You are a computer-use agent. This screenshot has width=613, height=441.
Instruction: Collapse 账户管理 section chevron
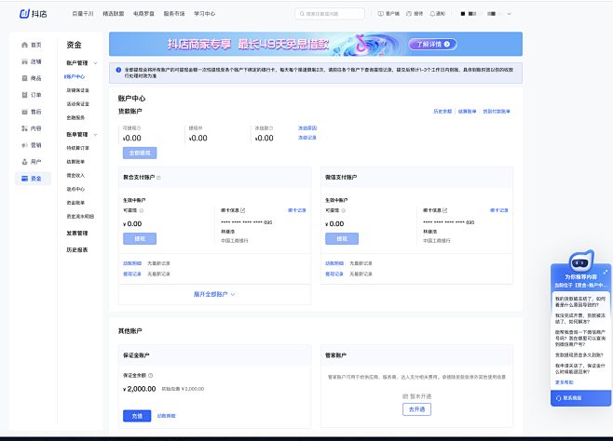click(x=95, y=63)
